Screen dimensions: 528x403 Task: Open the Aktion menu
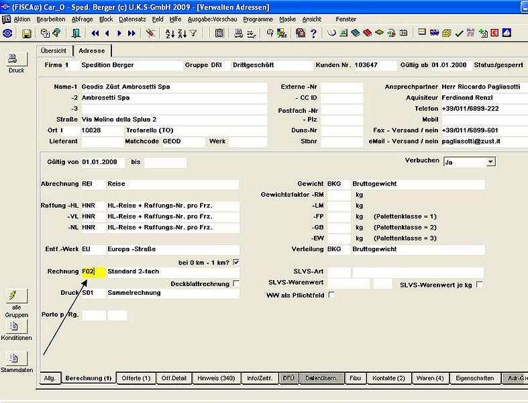22,19
